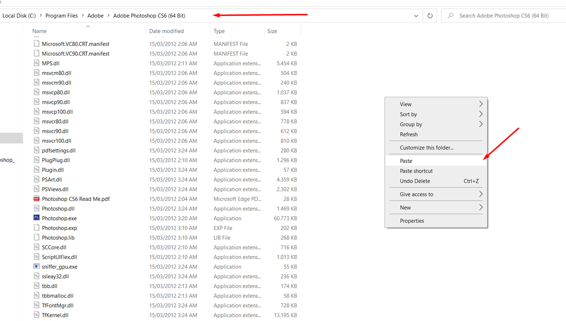
Task: Go to Local Disk (C:) in breadcrumb
Action: (19, 16)
